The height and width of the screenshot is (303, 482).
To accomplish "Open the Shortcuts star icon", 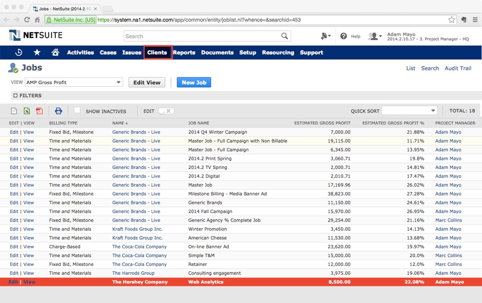I will click(x=37, y=53).
